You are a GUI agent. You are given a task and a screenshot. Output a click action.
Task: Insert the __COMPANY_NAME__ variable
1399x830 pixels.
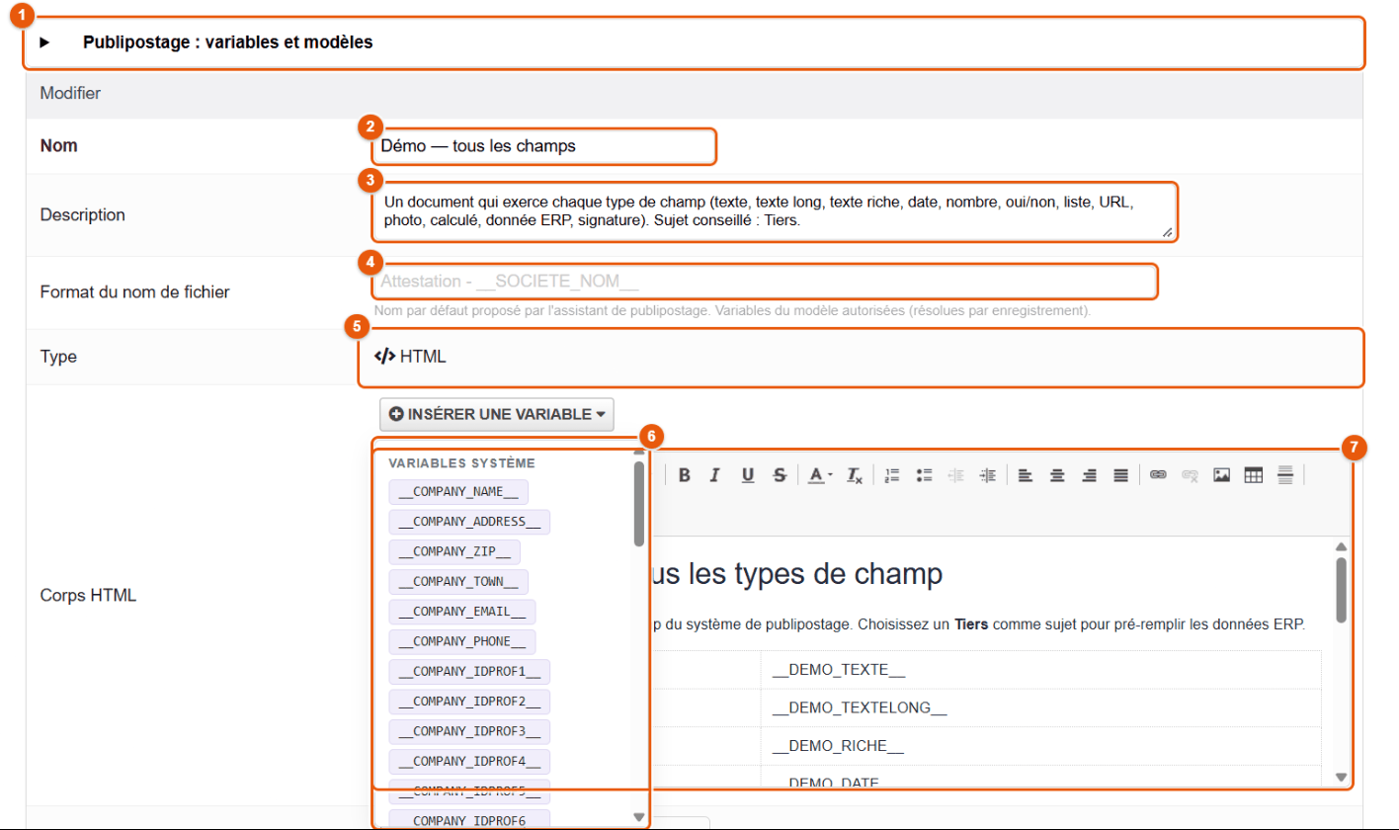[459, 492]
